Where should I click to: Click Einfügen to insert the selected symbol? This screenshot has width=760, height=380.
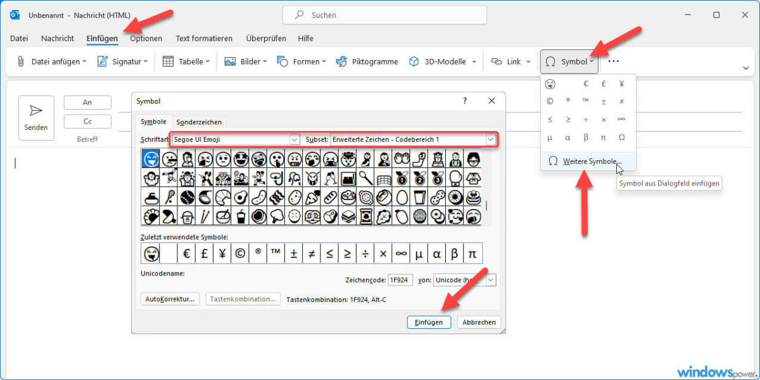pos(429,322)
